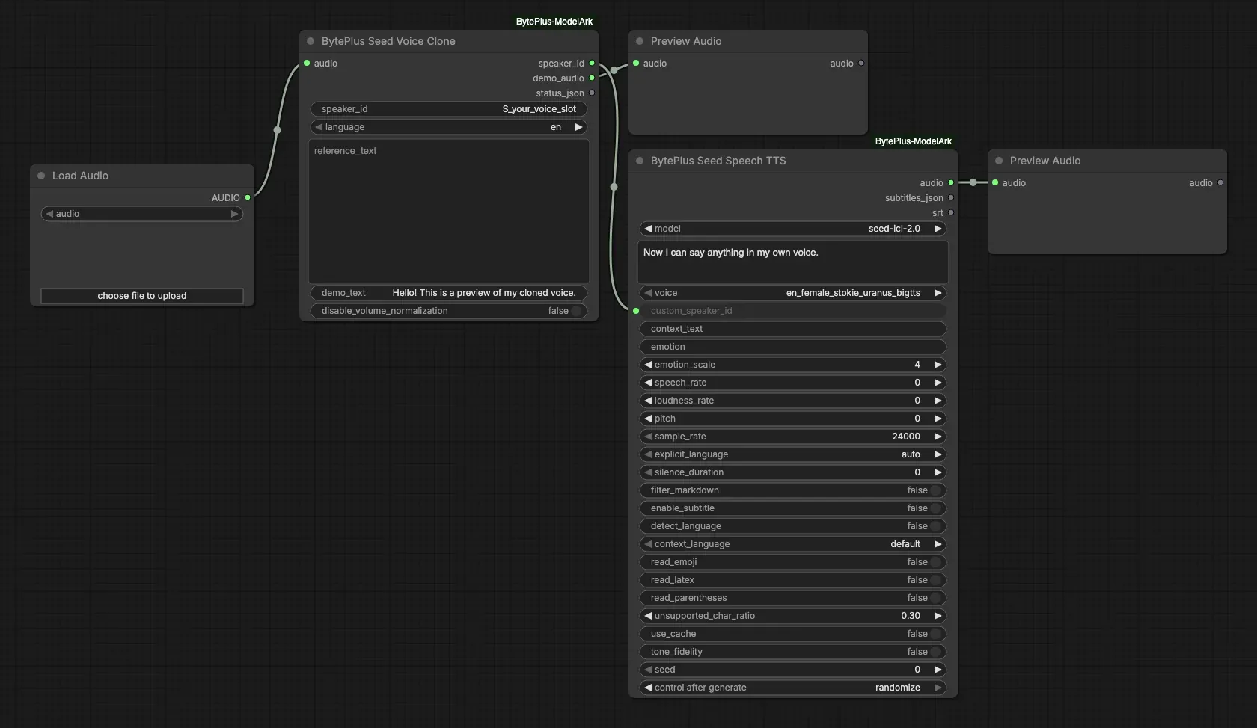Viewport: 1257px width, 728px height.
Task: Open the context_language default dropdown
Action: pyautogui.click(x=793, y=544)
